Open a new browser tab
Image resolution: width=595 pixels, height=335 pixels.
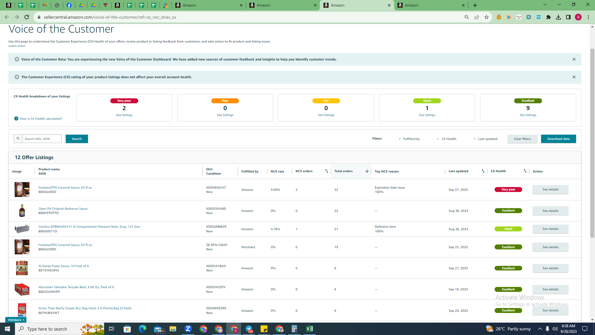[475, 5]
